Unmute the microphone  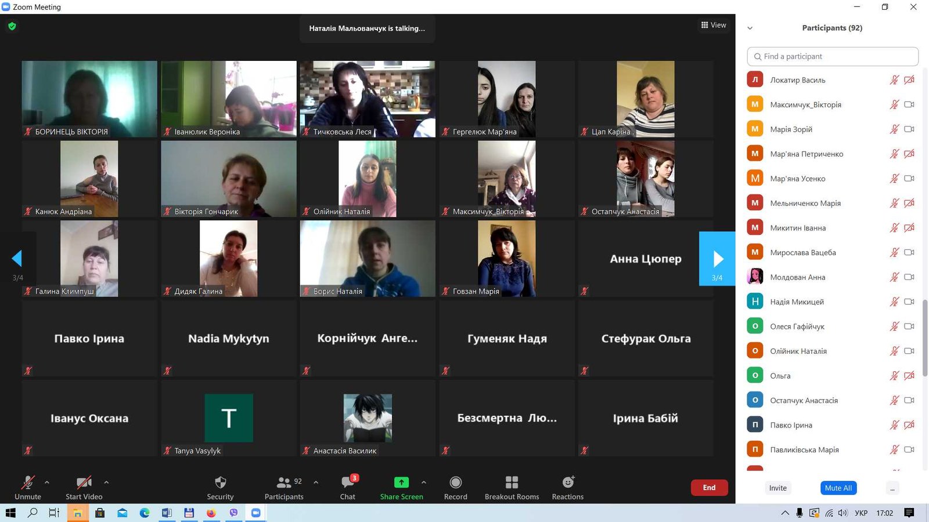[x=27, y=483]
